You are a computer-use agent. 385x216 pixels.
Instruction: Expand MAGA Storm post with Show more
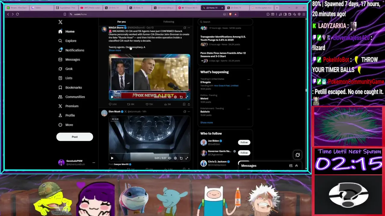pyautogui.click(x=115, y=50)
